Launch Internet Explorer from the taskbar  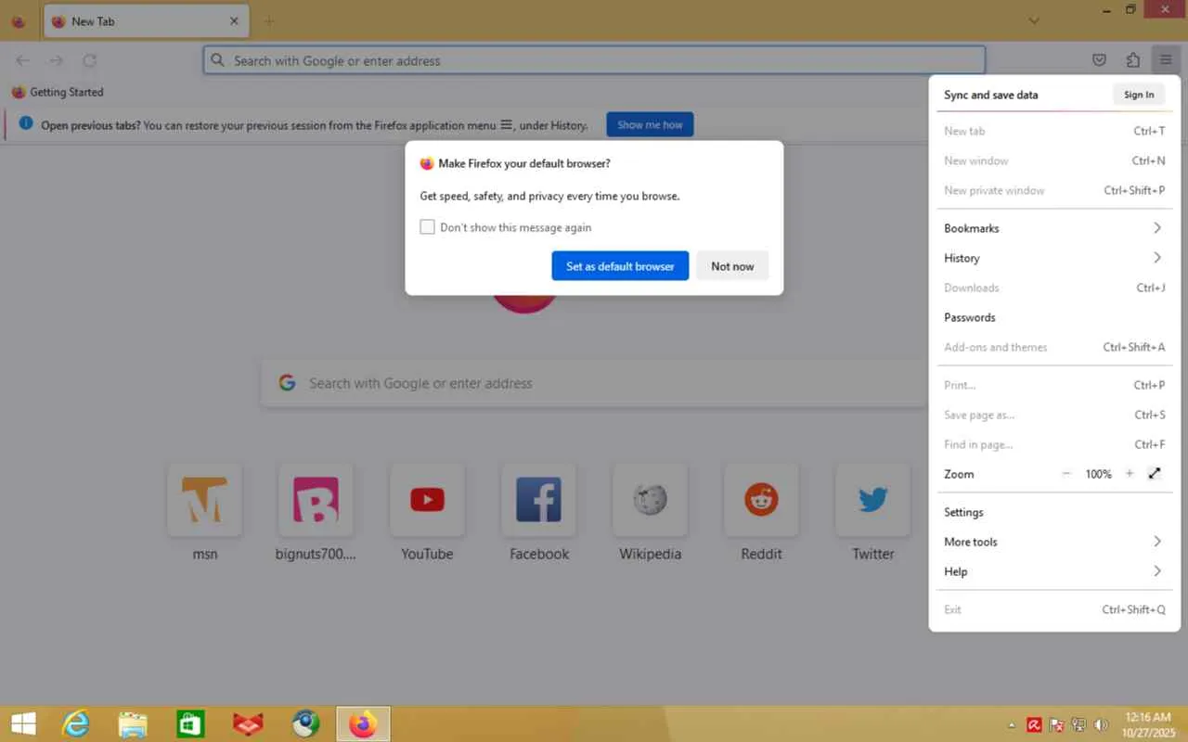tap(75, 723)
